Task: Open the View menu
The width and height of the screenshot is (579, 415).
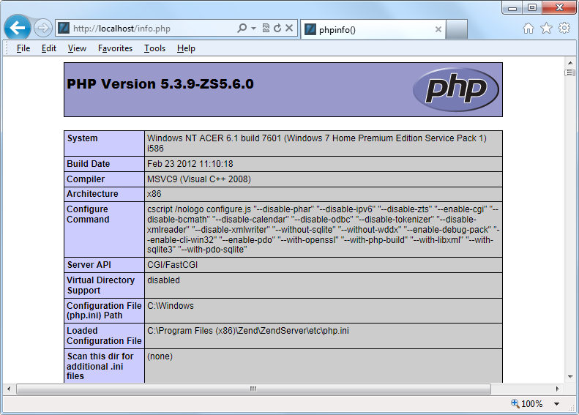Action: tap(77, 48)
